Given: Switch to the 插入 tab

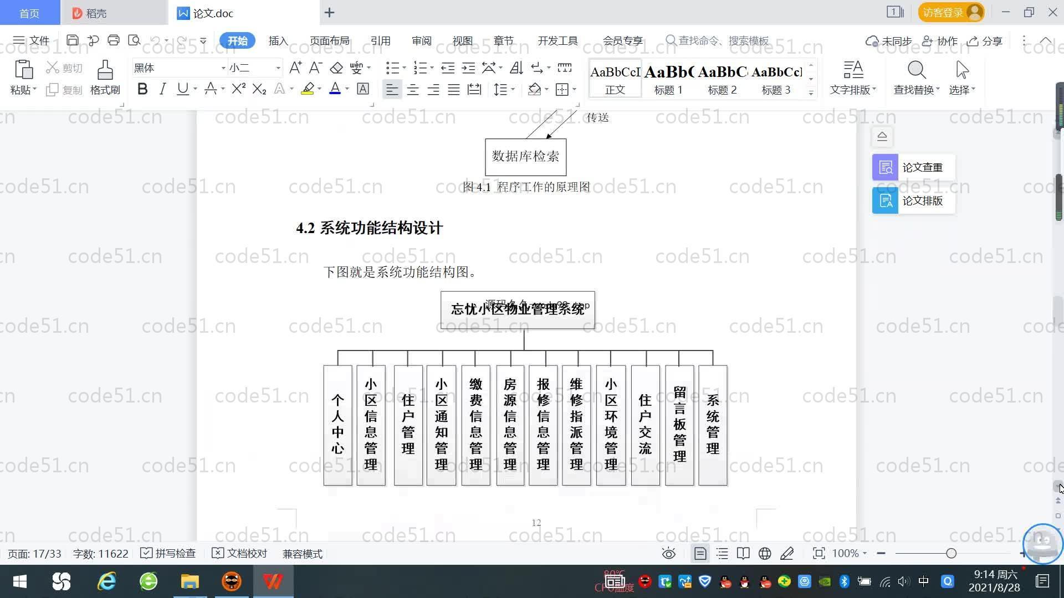Looking at the screenshot, I should 278,40.
